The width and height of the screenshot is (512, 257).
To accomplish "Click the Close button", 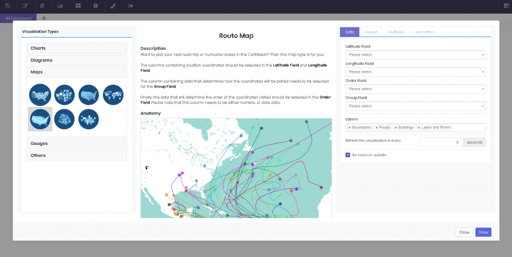I will (464, 232).
